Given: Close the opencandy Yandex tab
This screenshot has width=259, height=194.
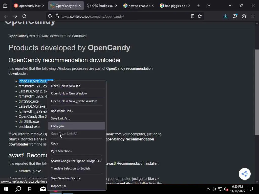Looking at the screenshot, I should pos(43,6).
